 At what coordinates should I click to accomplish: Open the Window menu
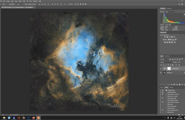point(35,1)
